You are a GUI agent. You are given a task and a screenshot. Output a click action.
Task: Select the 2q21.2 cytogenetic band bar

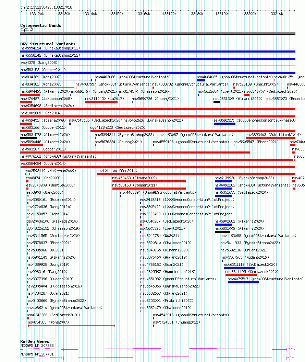[x=158, y=33]
